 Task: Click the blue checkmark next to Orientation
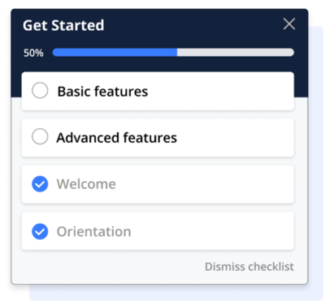[40, 231]
